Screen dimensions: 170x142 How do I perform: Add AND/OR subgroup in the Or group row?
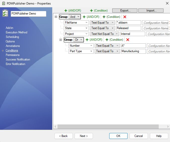point(94,40)
